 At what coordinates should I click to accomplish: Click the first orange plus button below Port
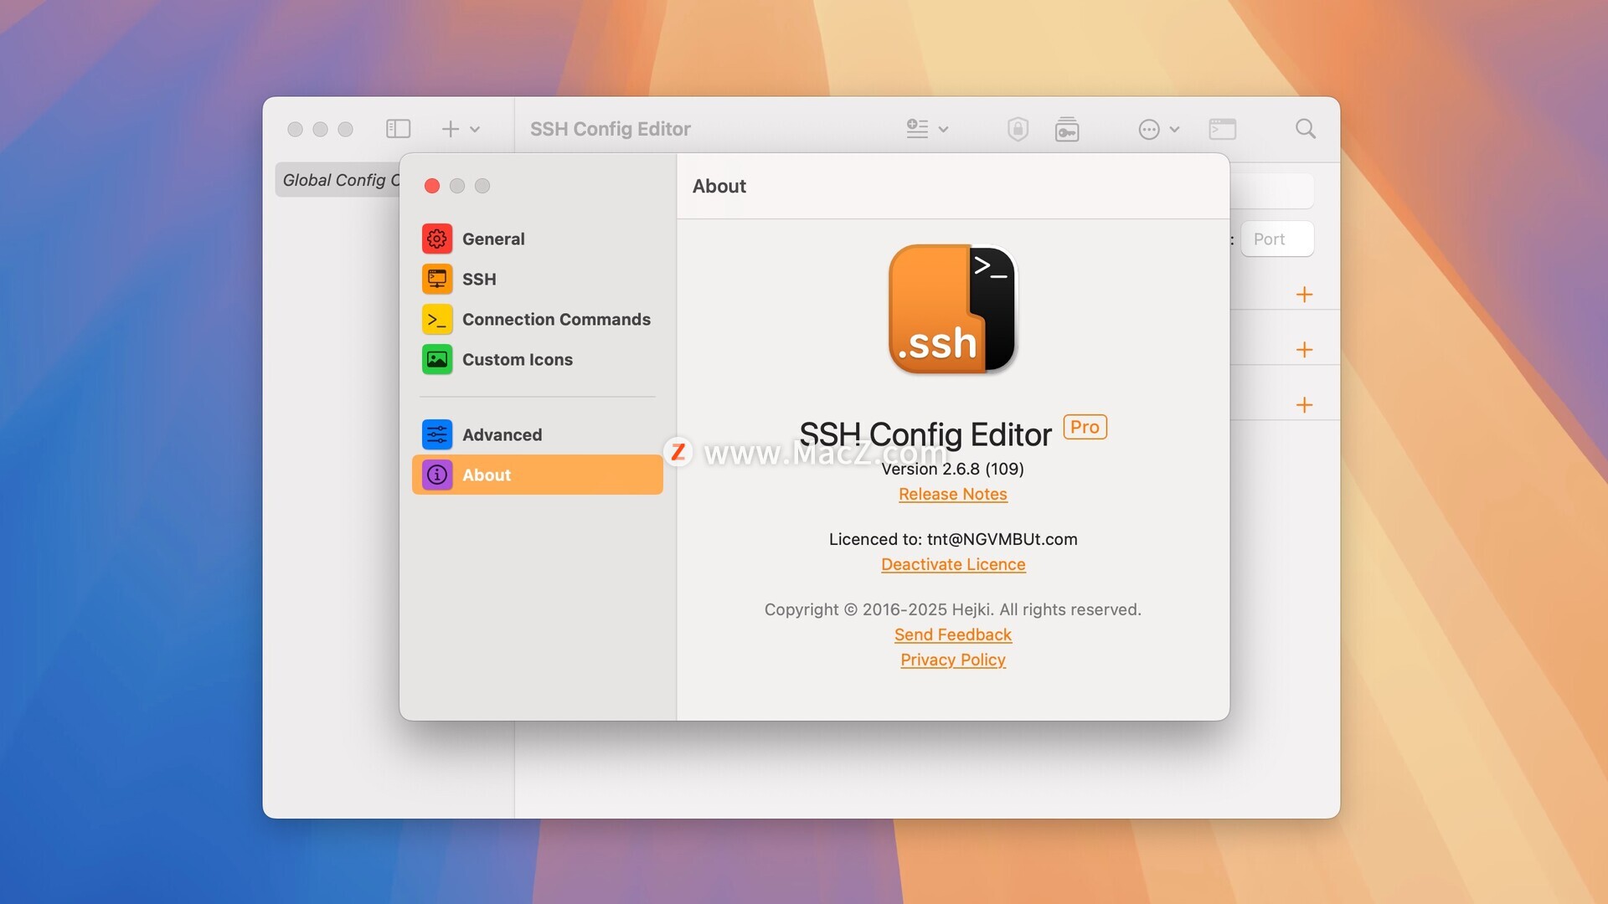coord(1304,295)
